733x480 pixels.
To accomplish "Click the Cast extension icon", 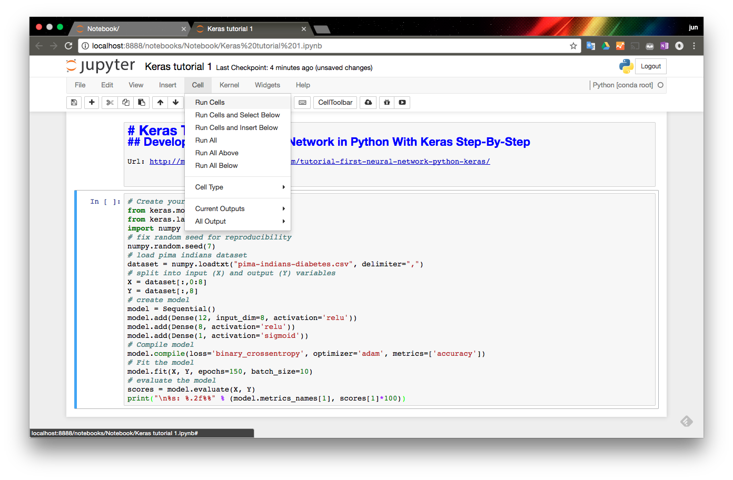I will [635, 46].
